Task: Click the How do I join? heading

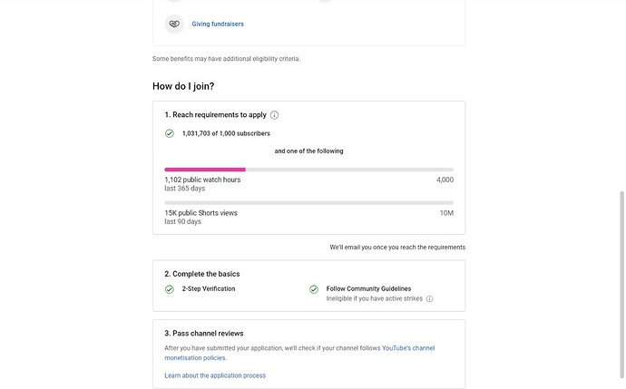Action: coord(183,86)
